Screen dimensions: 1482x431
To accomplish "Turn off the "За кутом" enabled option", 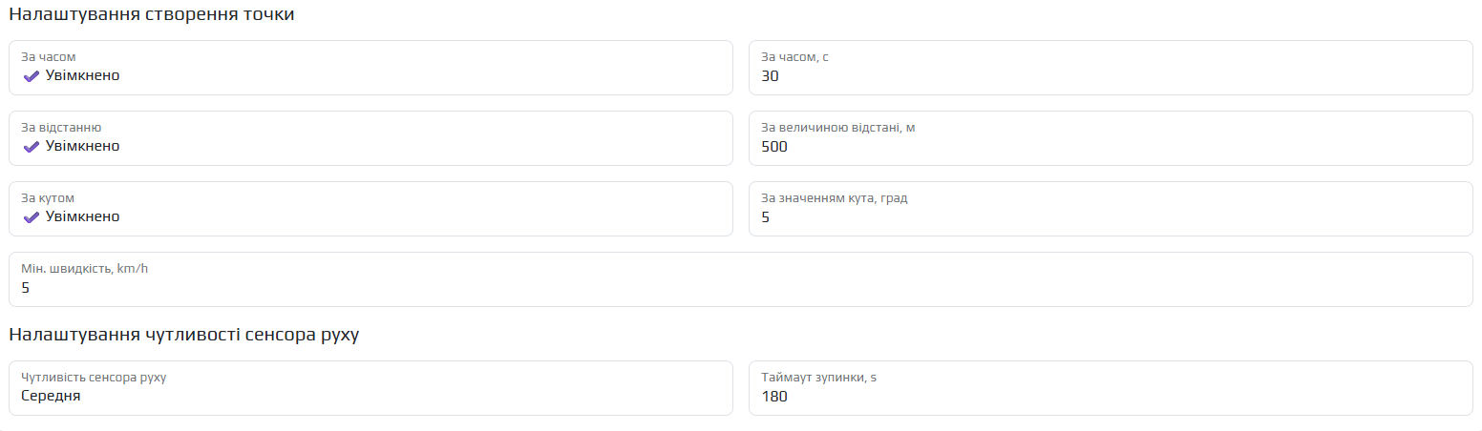I will [x=82, y=216].
